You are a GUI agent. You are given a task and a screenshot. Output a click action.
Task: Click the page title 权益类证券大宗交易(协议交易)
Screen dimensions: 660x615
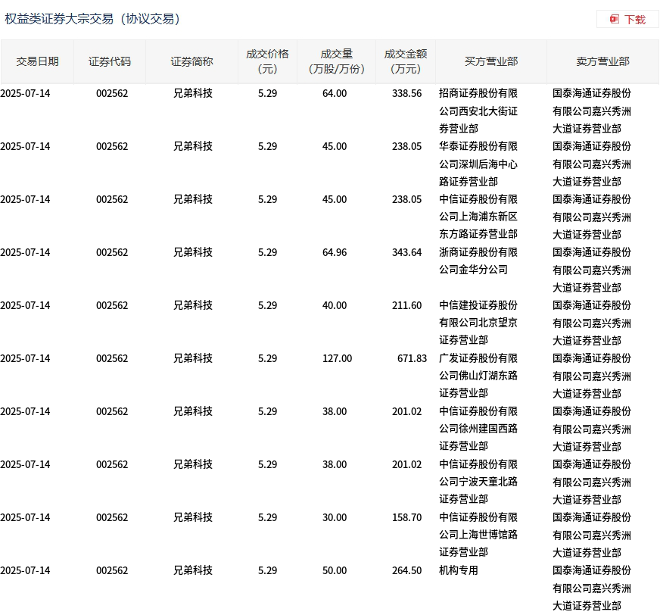tap(92, 19)
